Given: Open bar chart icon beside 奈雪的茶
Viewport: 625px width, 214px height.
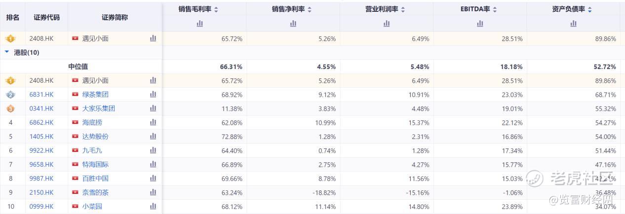Looking at the screenshot, I should [x=153, y=192].
